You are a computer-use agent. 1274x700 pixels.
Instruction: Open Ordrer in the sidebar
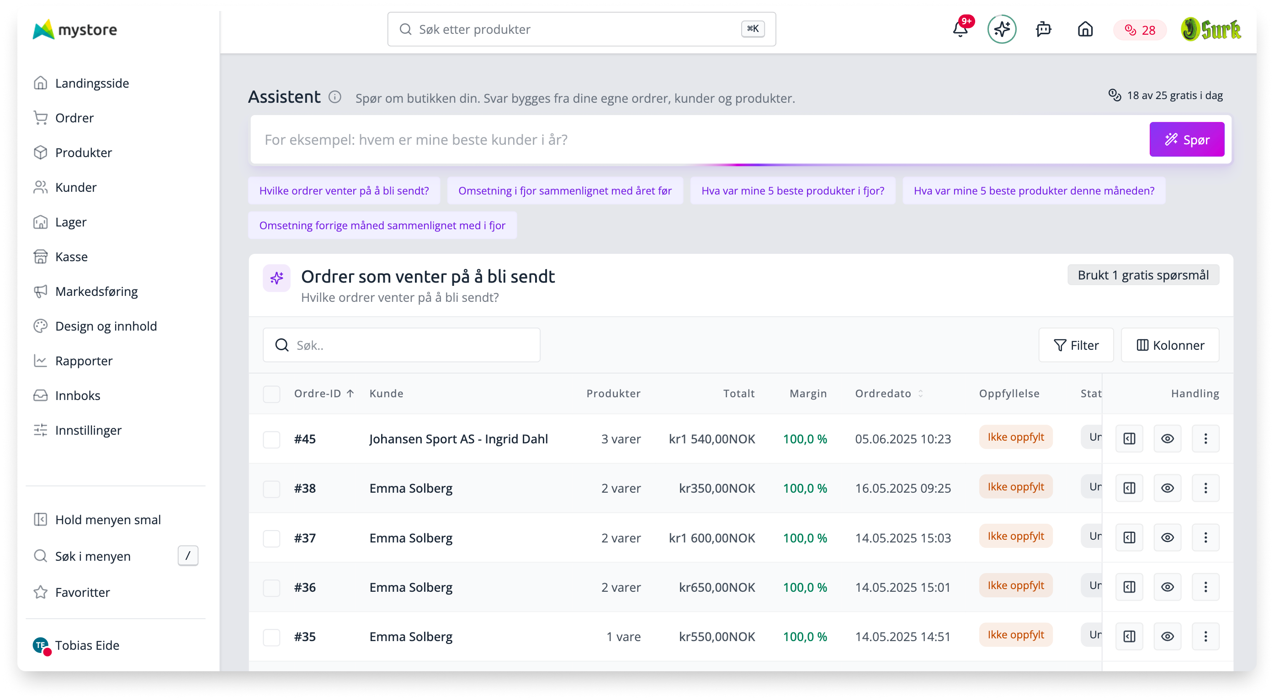pos(74,118)
